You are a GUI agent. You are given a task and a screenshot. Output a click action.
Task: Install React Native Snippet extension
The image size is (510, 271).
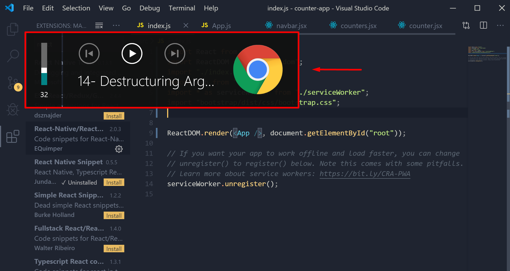tap(114, 182)
